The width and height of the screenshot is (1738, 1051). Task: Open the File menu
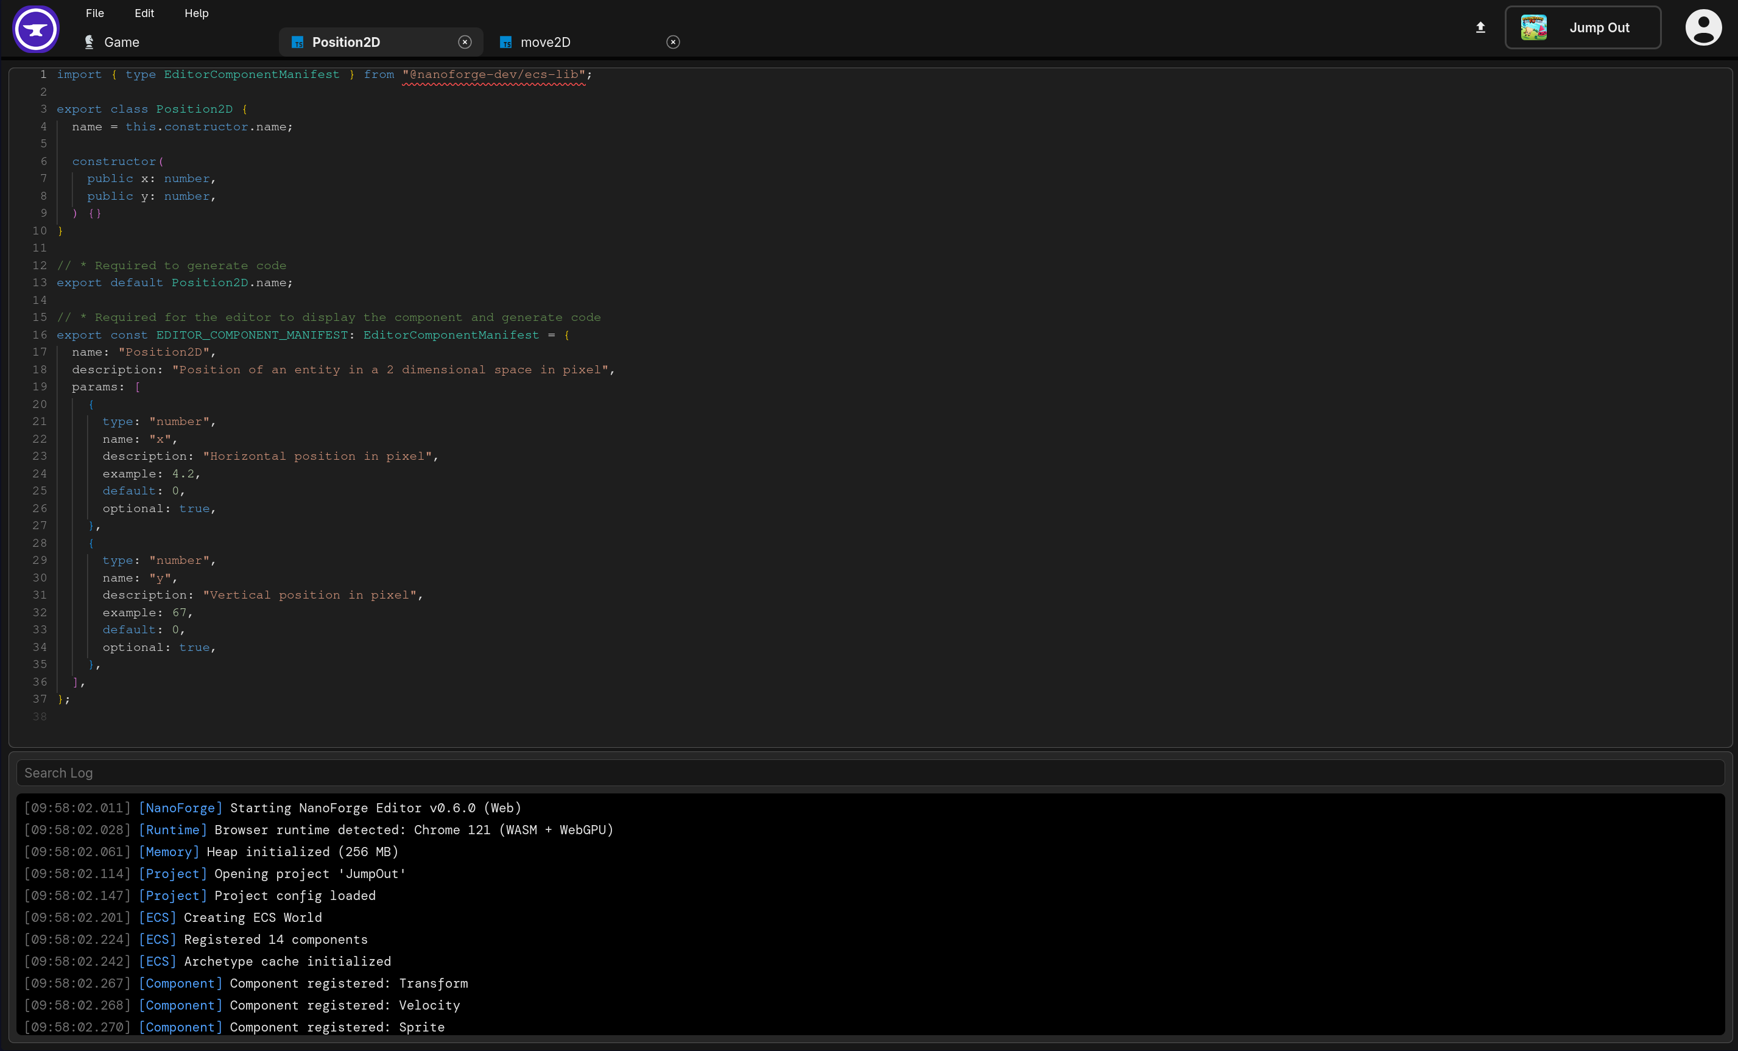pos(94,13)
